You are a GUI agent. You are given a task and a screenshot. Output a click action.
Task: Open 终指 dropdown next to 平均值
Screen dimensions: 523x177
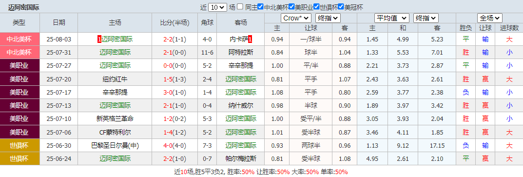pyautogui.click(x=426, y=18)
